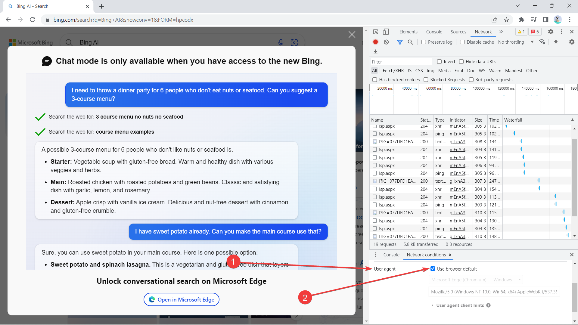Viewport: 578px width, 325px height.
Task: Open the media control icon
Action: 533,20
